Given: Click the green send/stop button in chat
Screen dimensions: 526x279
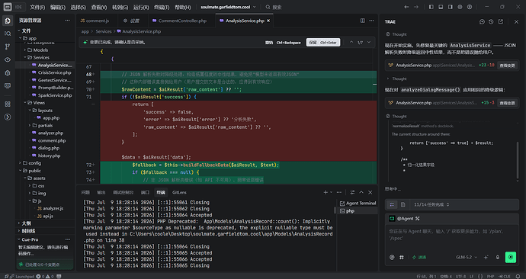Looking at the screenshot, I should click(511, 257).
